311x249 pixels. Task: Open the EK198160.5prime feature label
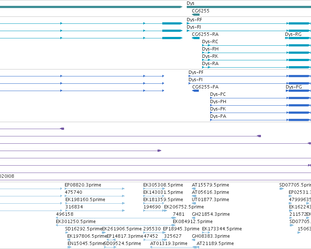[x=85, y=200]
